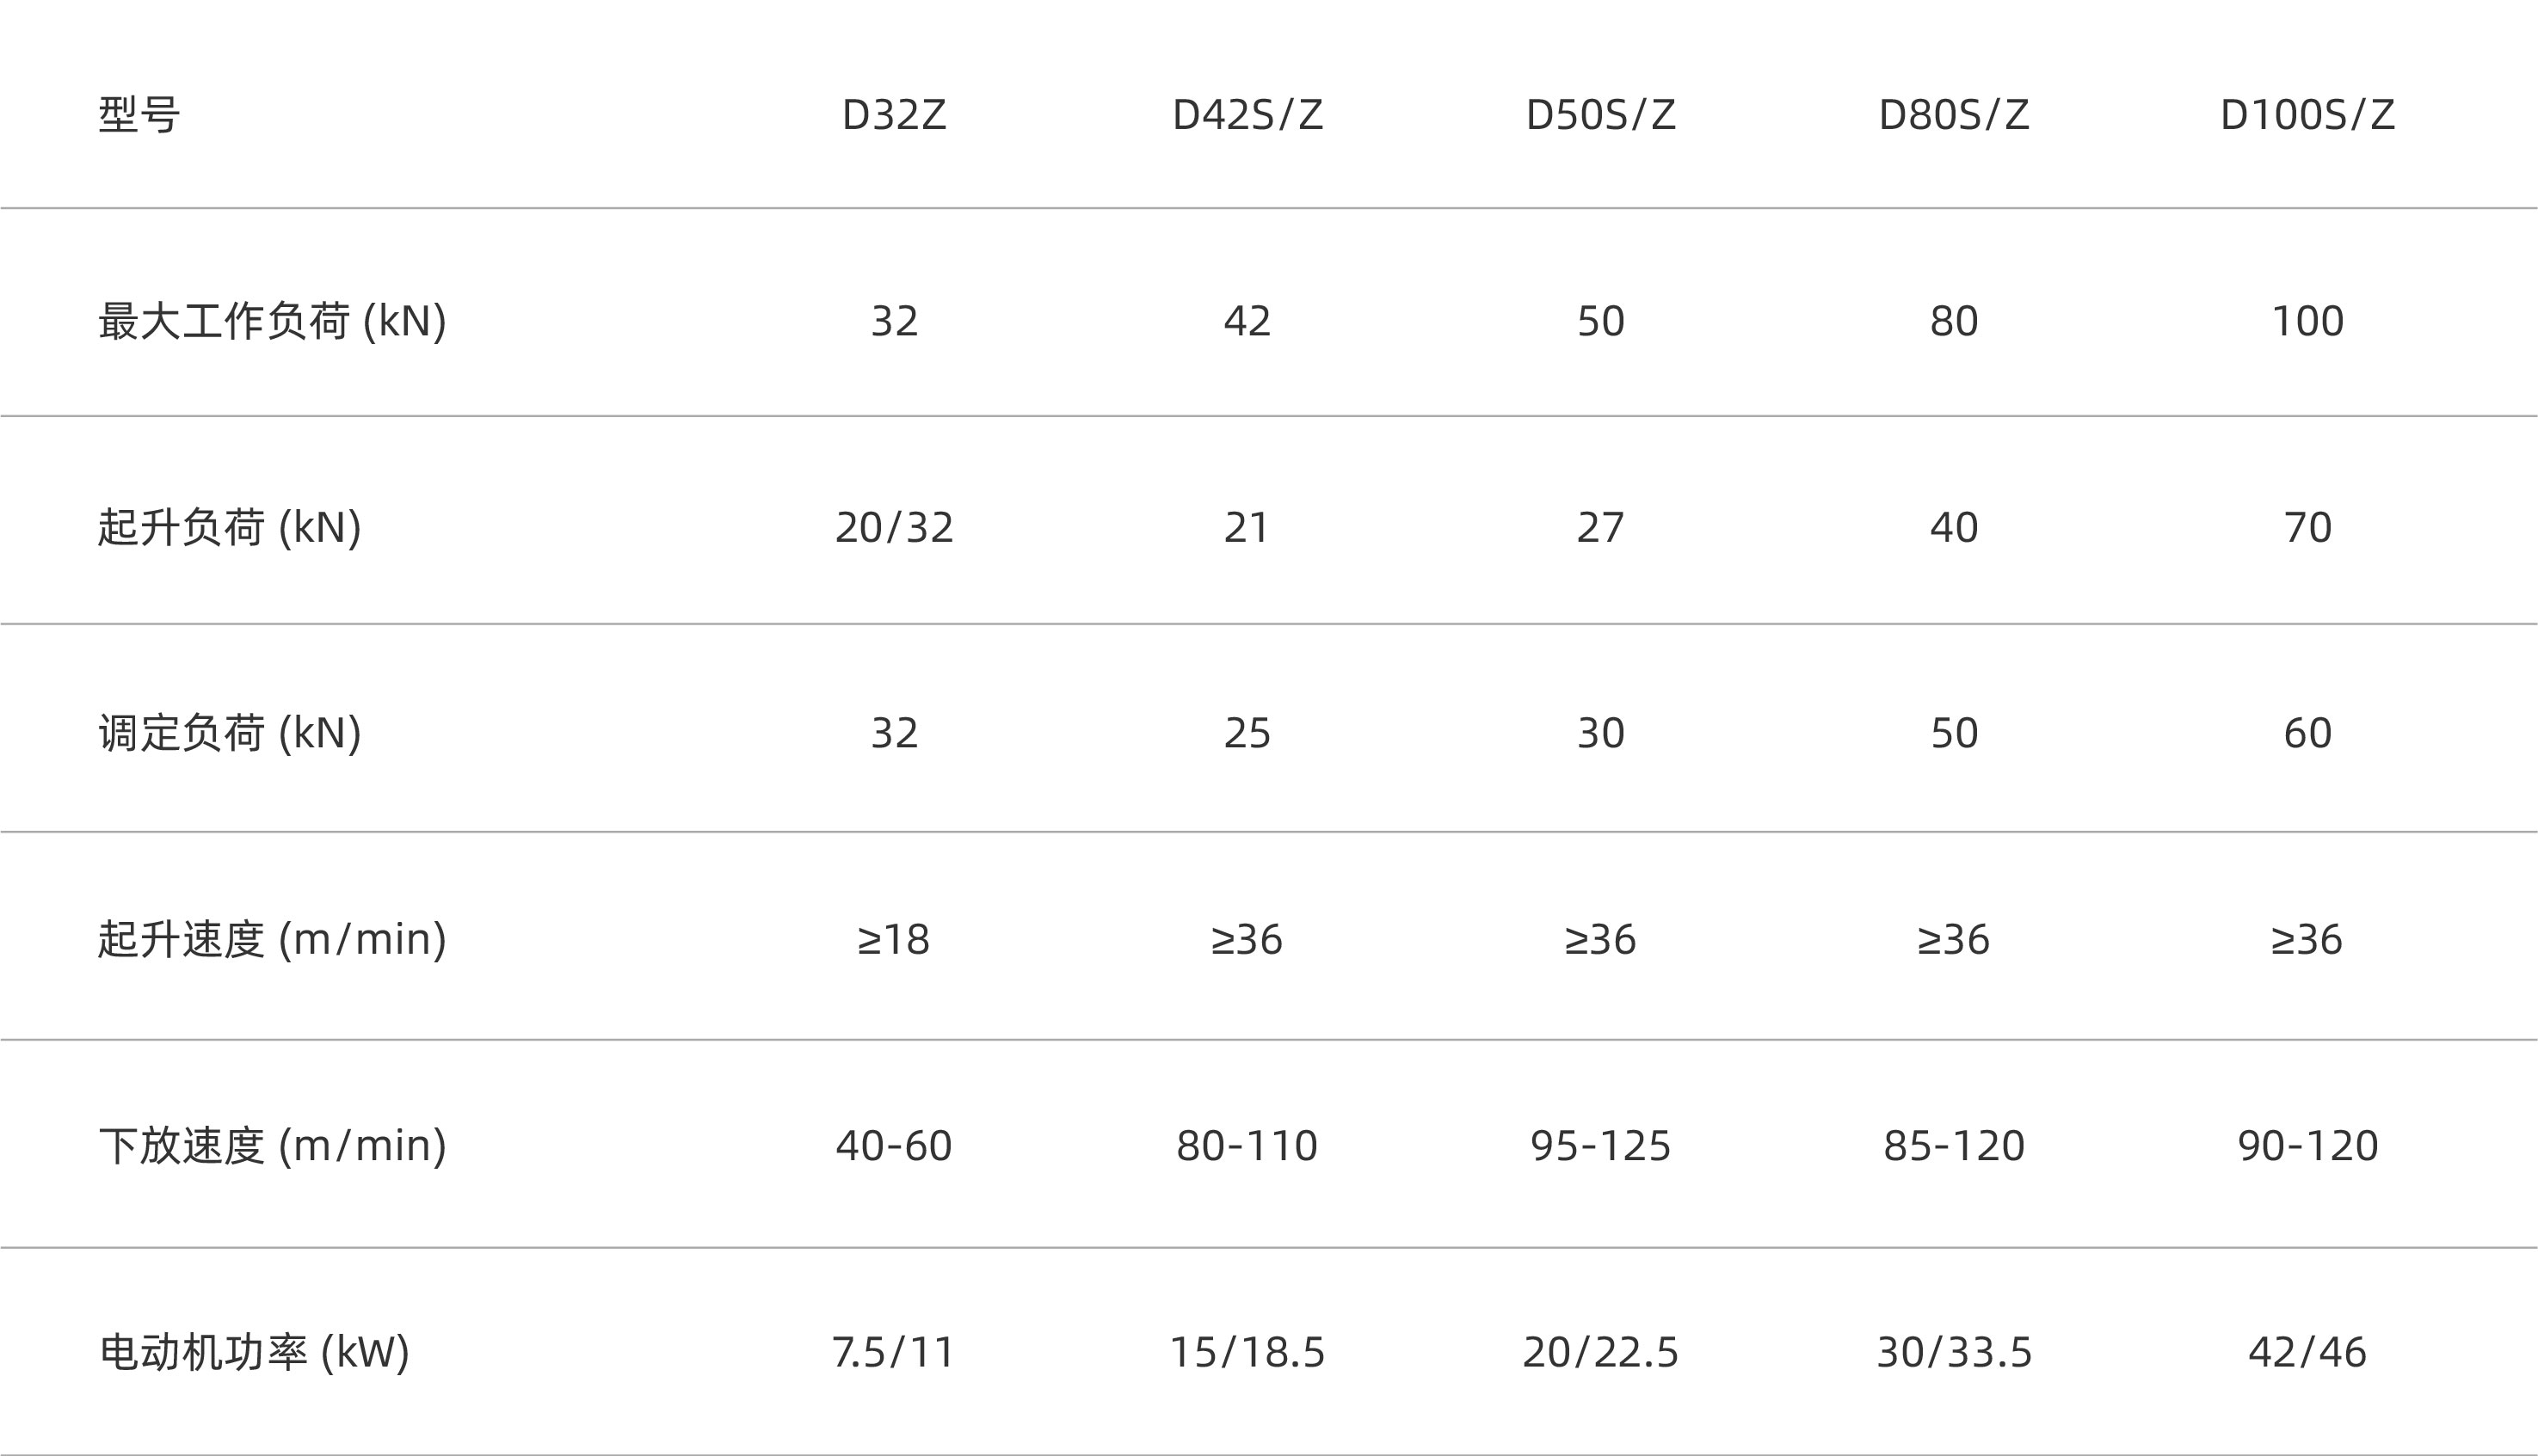Click the 起升速度 (m/min) row label
Image resolution: width=2538 pixels, height=1456 pixels.
(272, 940)
